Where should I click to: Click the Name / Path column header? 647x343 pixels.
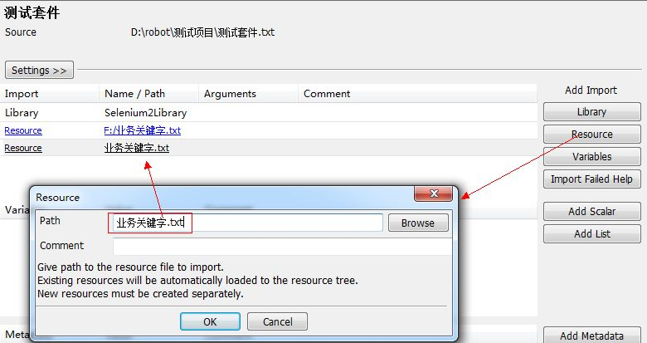[x=135, y=94]
